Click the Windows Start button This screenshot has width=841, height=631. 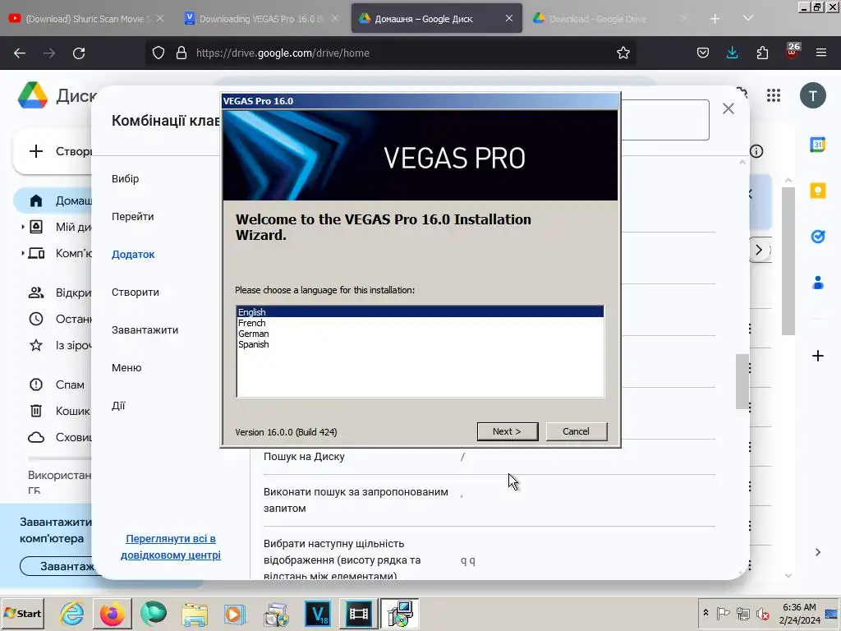pos(23,613)
